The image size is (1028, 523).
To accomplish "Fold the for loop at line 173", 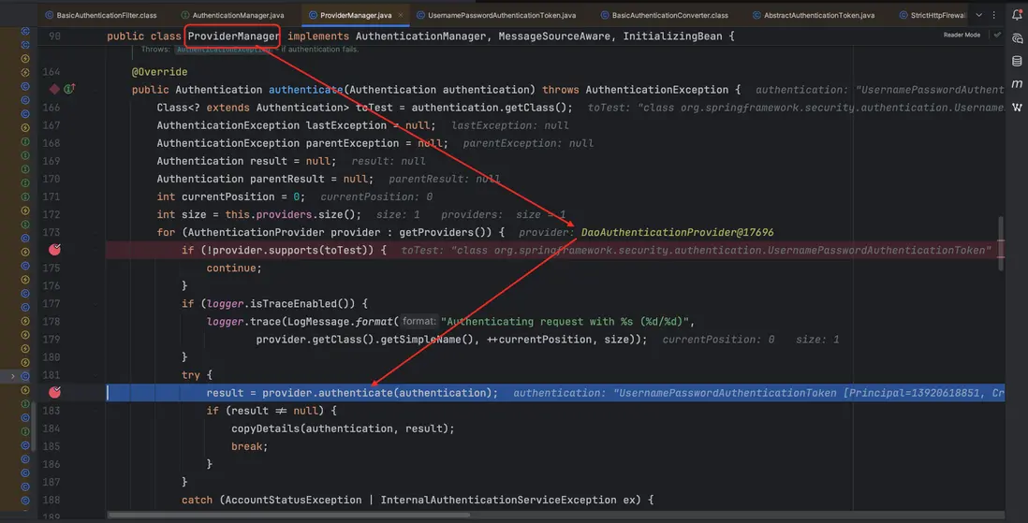I will pyautogui.click(x=96, y=232).
